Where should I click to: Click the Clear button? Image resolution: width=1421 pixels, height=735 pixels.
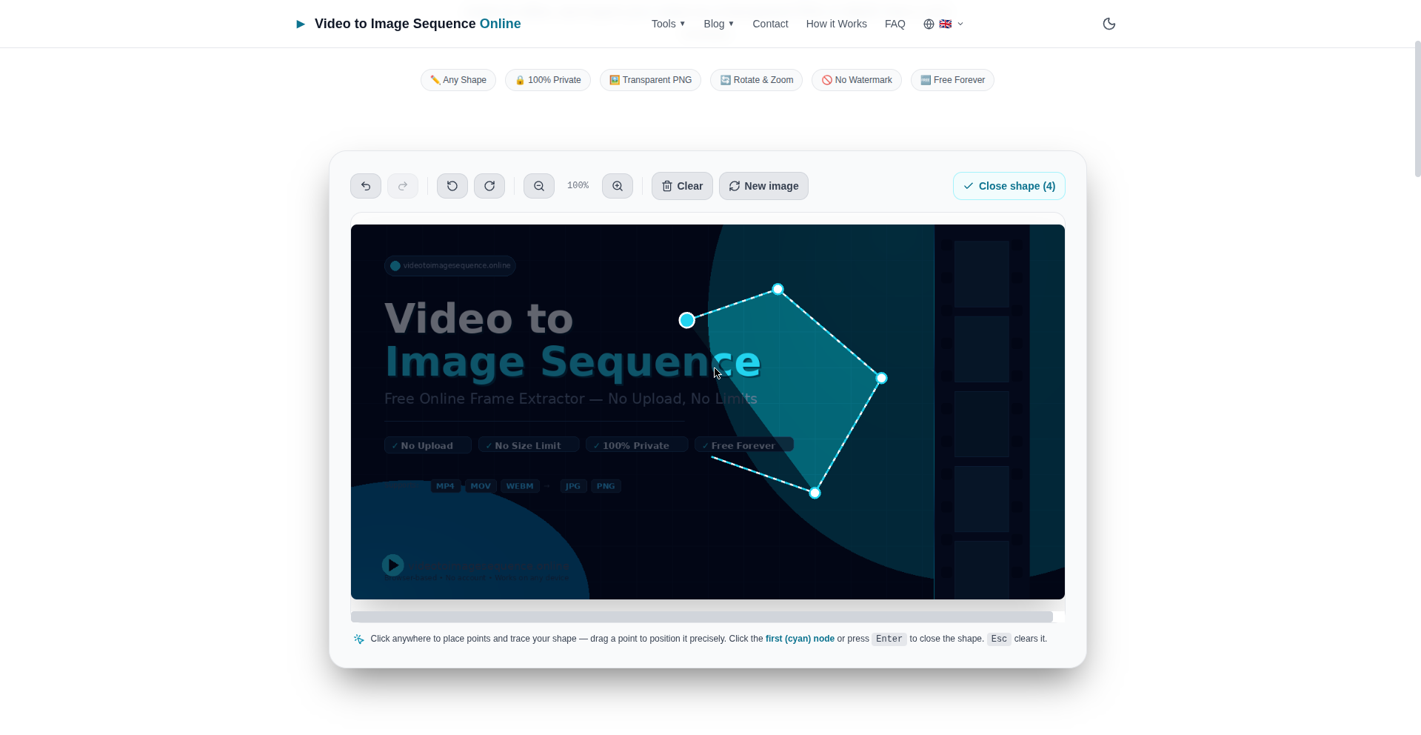(682, 186)
